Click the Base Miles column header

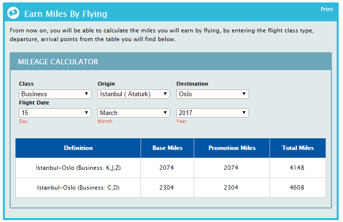[167, 148]
